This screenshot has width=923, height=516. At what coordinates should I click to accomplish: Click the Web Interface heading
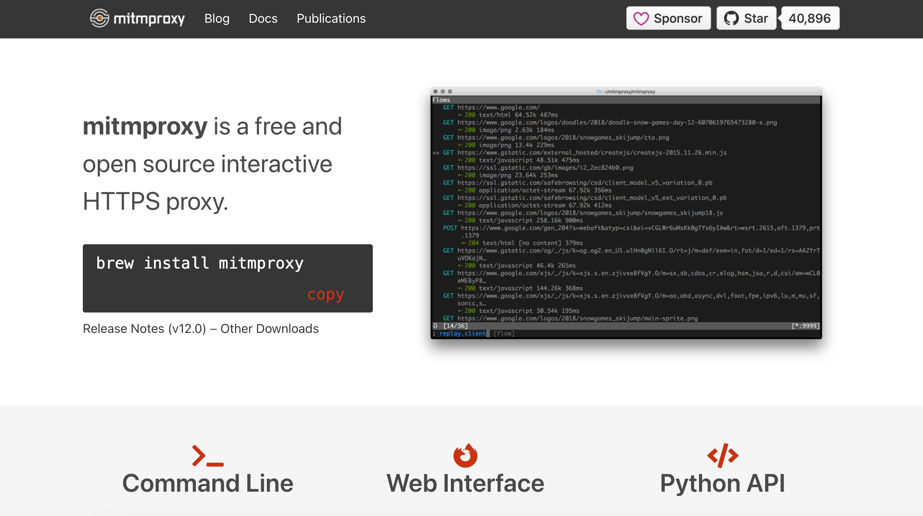coord(465,483)
